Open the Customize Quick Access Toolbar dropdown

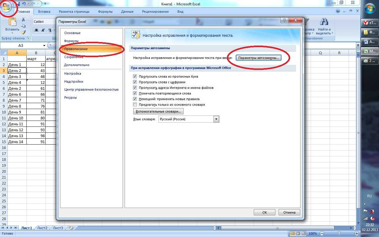click(x=45, y=4)
